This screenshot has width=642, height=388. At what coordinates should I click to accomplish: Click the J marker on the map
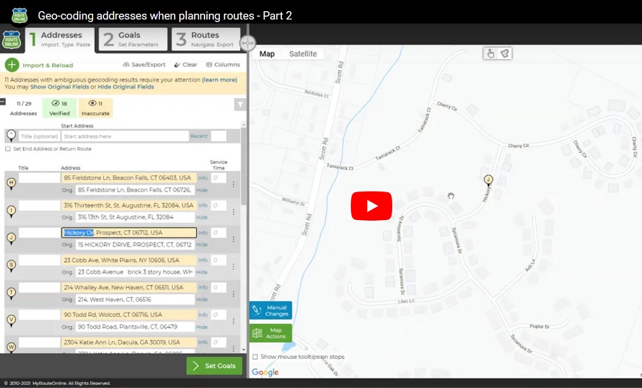pyautogui.click(x=488, y=180)
